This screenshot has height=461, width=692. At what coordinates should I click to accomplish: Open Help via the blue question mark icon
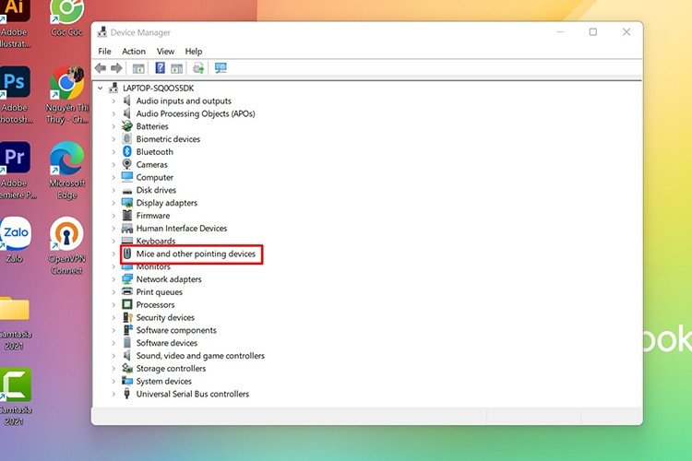(161, 68)
